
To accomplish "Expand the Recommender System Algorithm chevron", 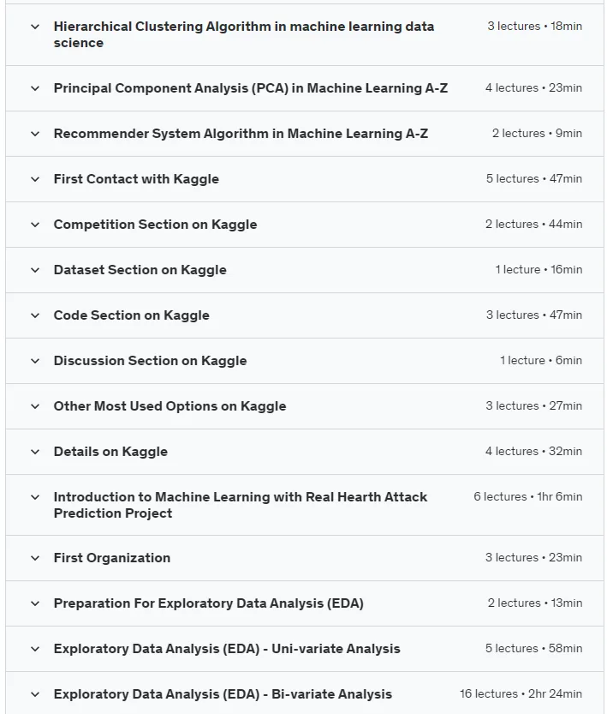I will [35, 134].
